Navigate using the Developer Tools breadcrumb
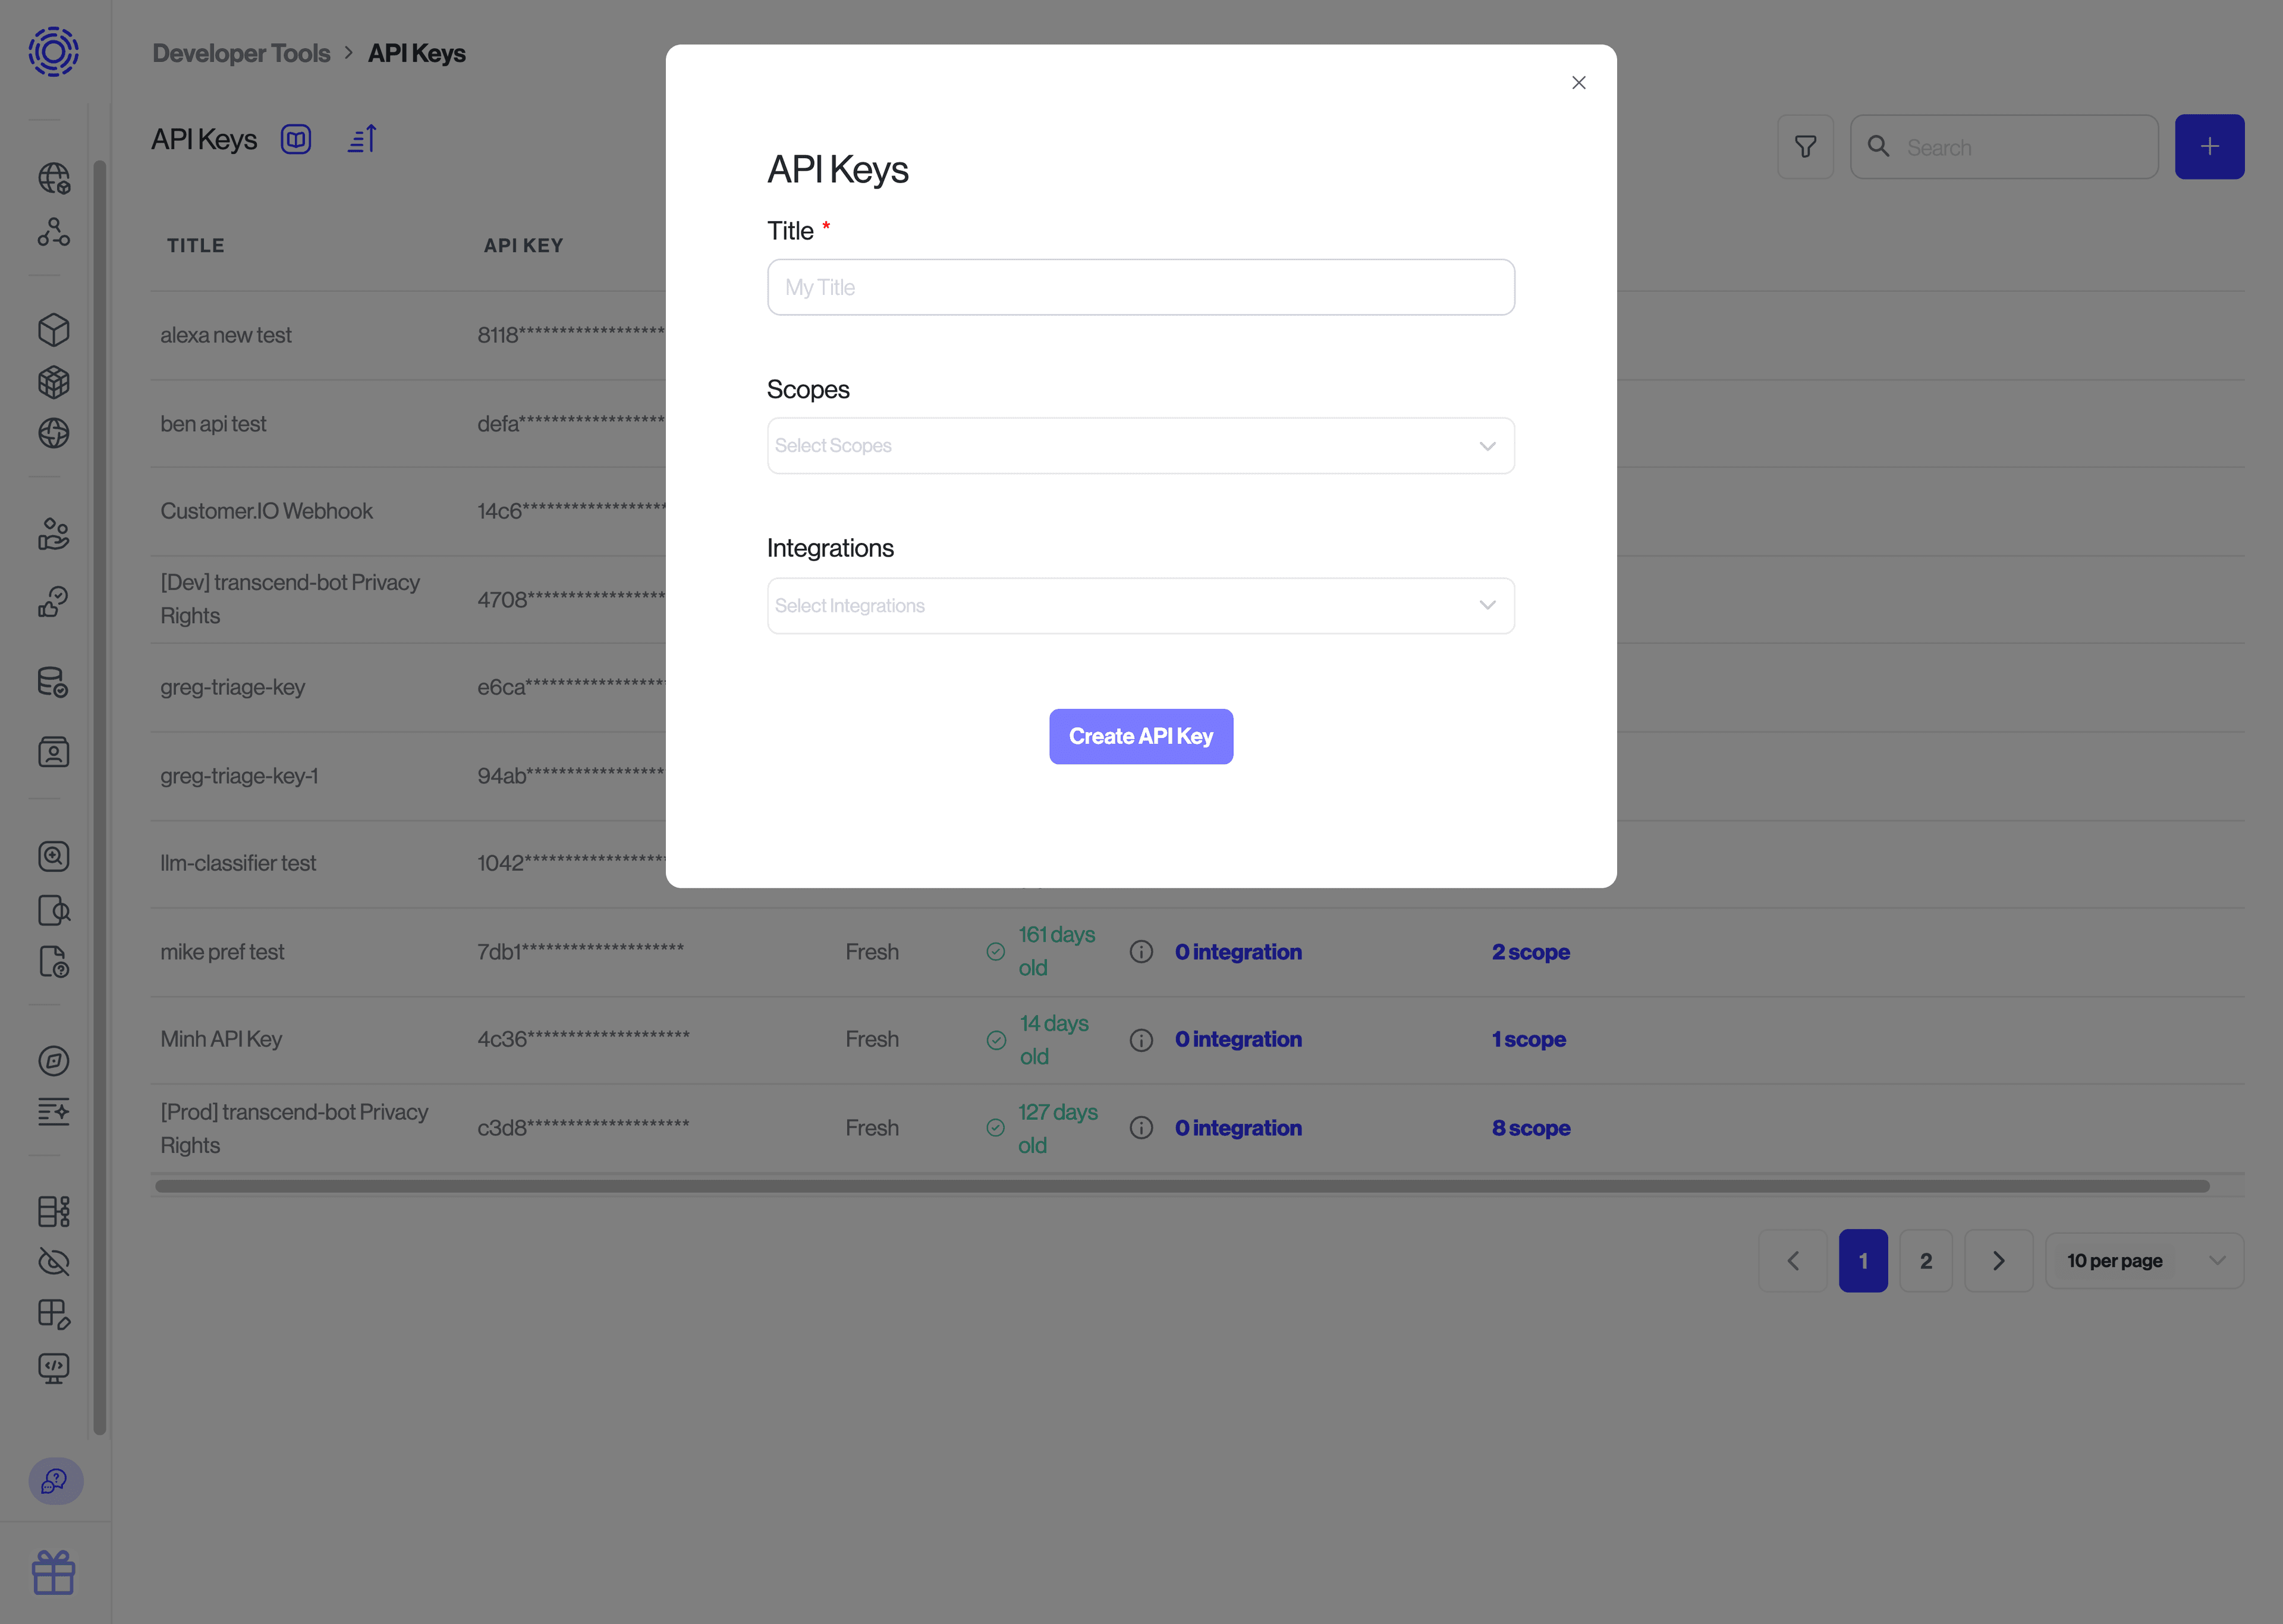Image resolution: width=2283 pixels, height=1624 pixels. pos(241,52)
